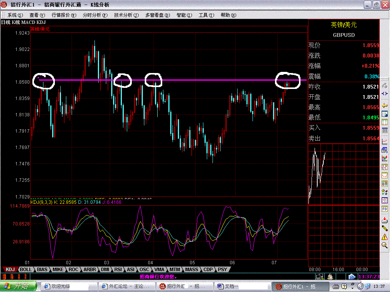390x292 pixels.
Task: Select the magnifier zoom icon near bottom right
Action: [x=384, y=245]
